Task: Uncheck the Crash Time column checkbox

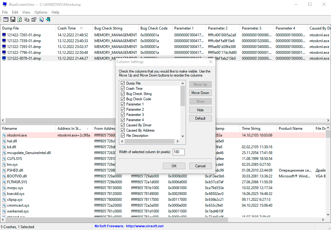Action: pos(123,89)
